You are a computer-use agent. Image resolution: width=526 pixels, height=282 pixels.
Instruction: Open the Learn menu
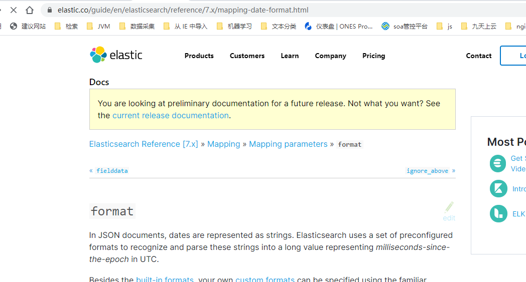click(x=290, y=56)
